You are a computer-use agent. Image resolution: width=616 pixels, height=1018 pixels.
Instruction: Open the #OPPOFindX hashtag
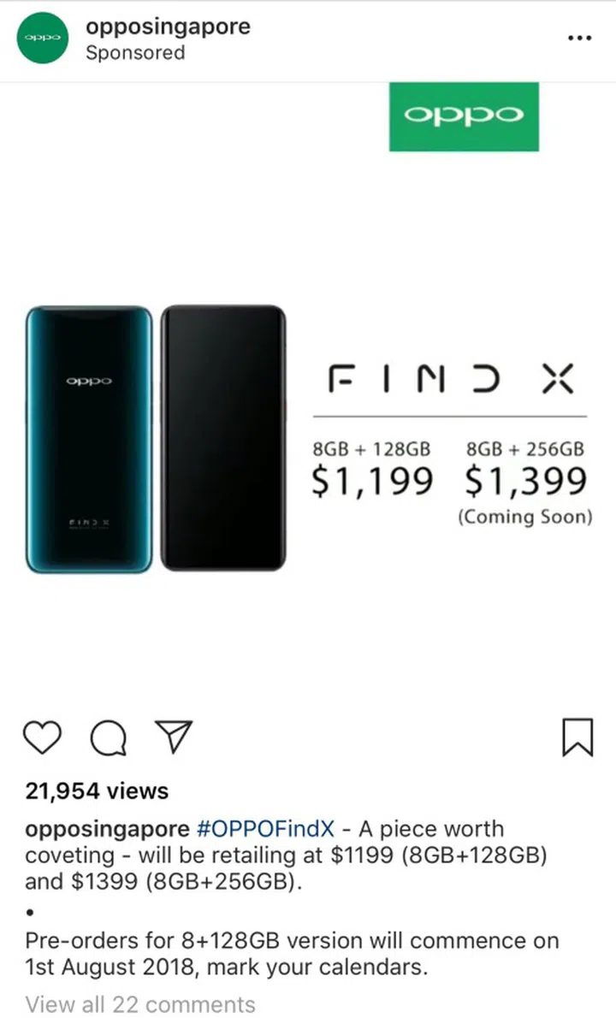click(x=265, y=829)
